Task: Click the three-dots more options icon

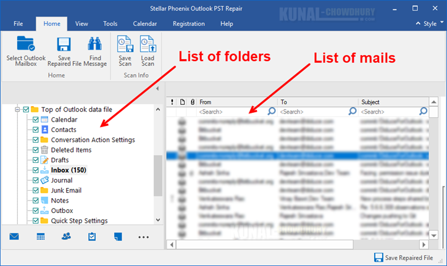Action: pyautogui.click(x=143, y=237)
